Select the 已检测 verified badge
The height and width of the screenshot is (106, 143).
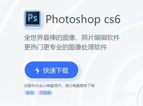45,93
